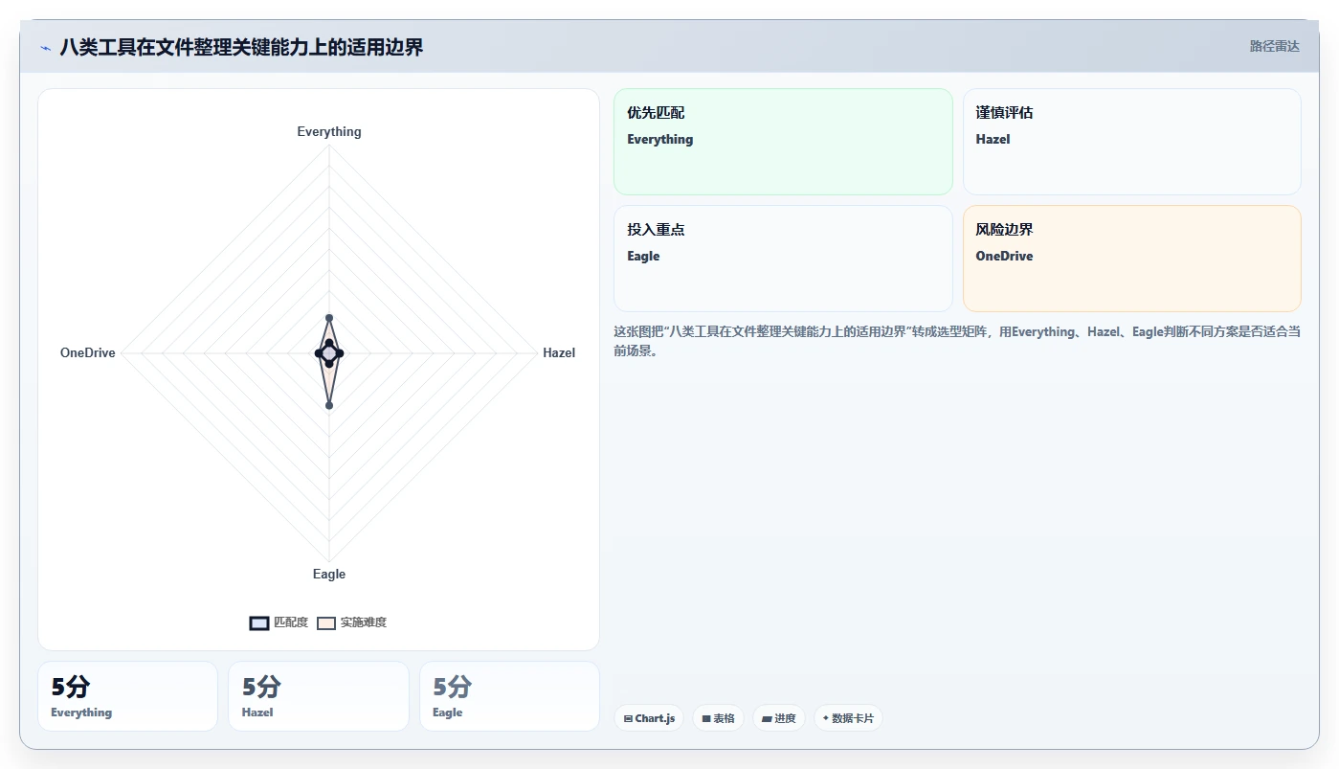Click the Eagle radar axis label
Screen dimensions: 1339x769
coord(329,574)
